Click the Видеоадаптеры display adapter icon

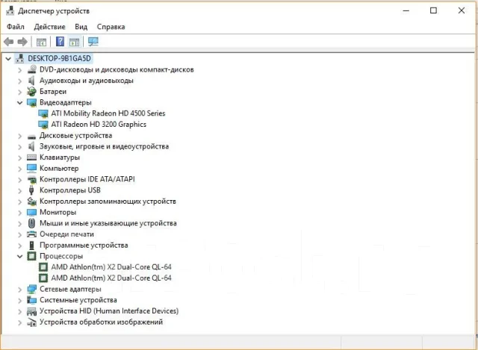click(31, 103)
